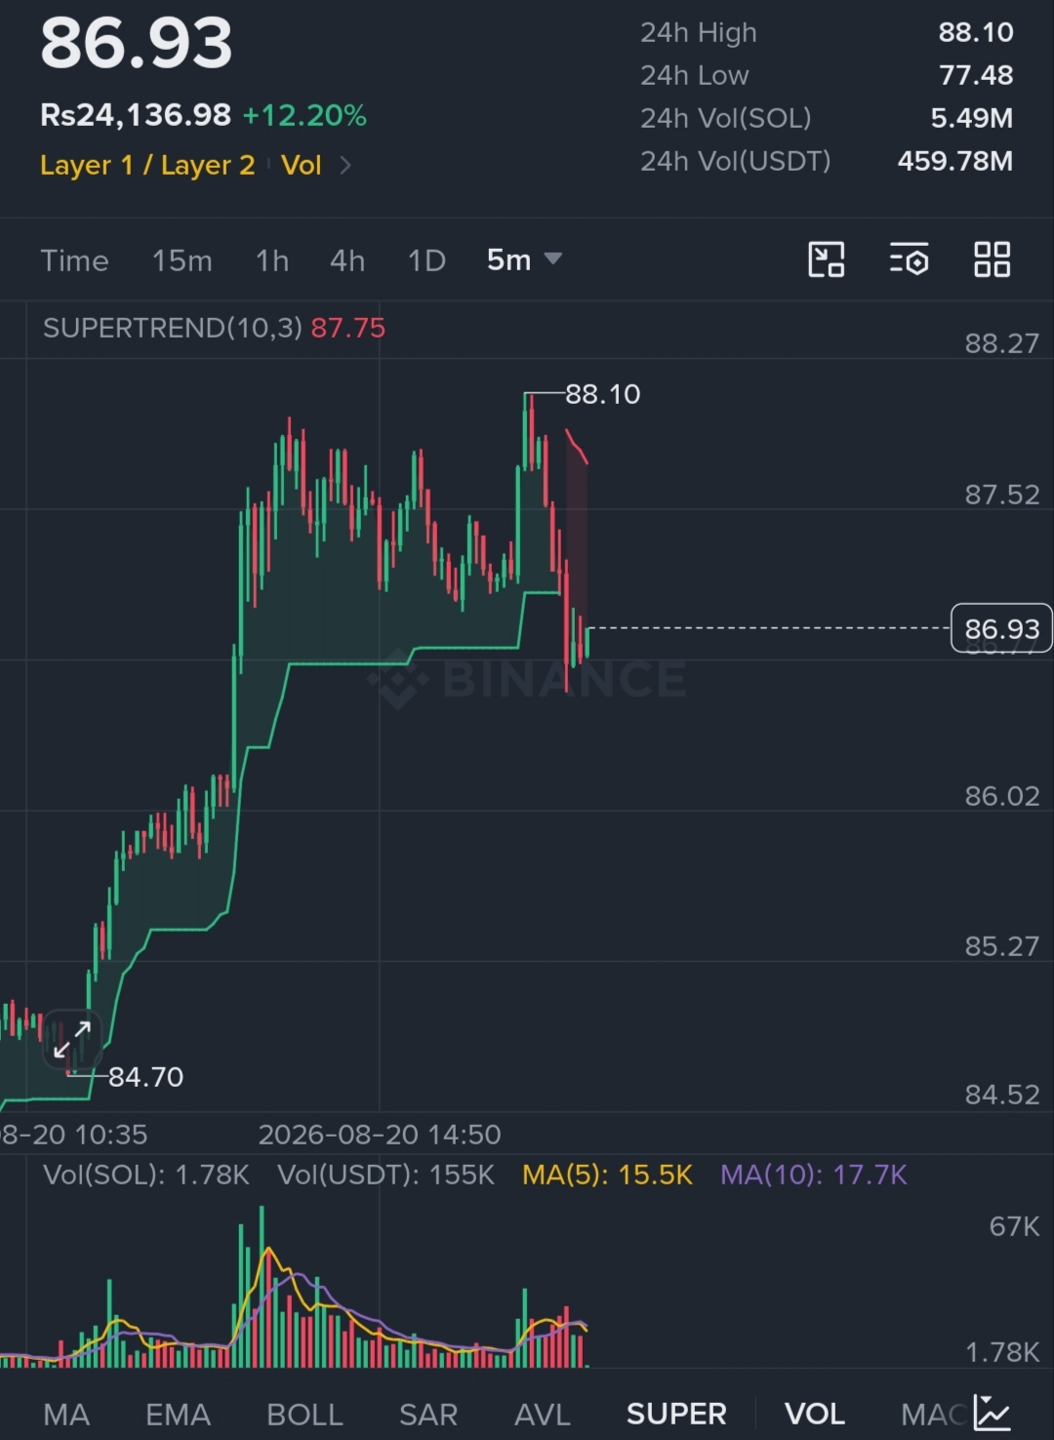Toggle the AVL indicator
The width and height of the screenshot is (1054, 1440).
[543, 1414]
